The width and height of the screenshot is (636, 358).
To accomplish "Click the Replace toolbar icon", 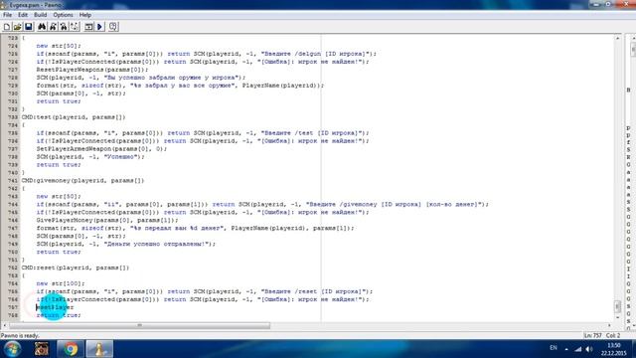I will (64, 27).
